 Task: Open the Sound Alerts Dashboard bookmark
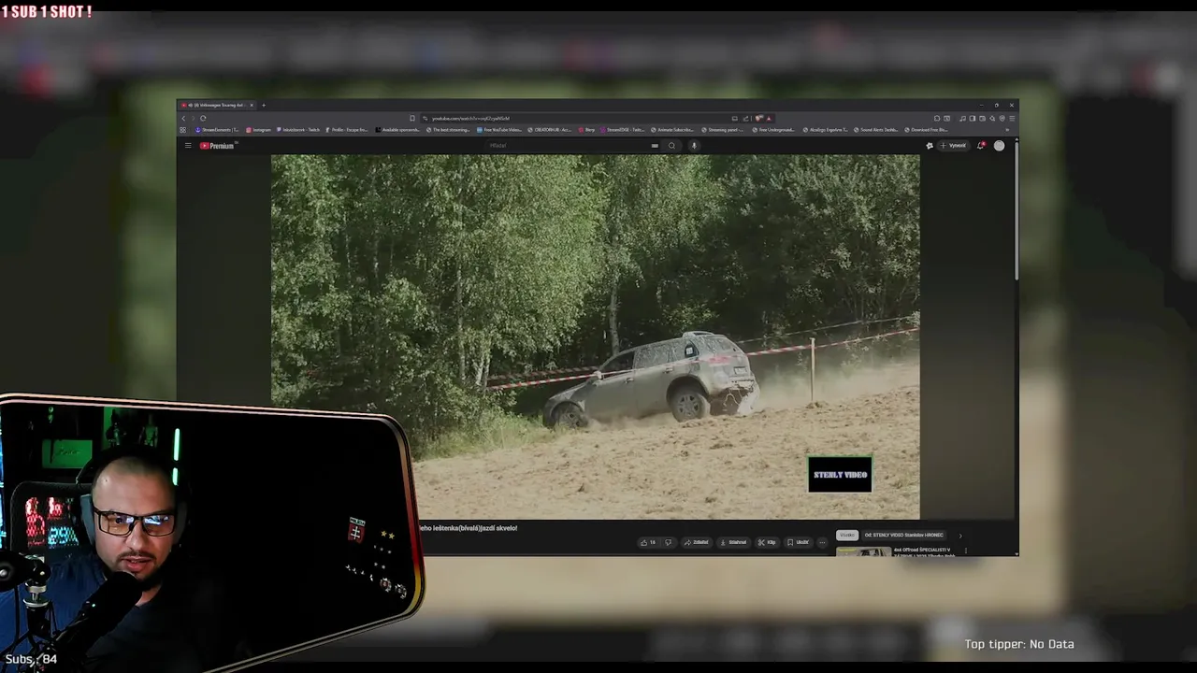(x=876, y=130)
